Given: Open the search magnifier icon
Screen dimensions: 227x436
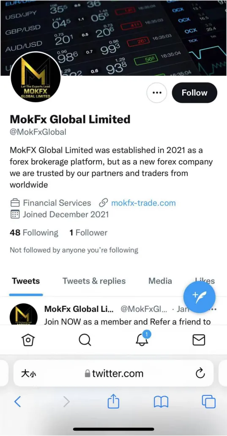Looking at the screenshot, I should click(x=85, y=340).
